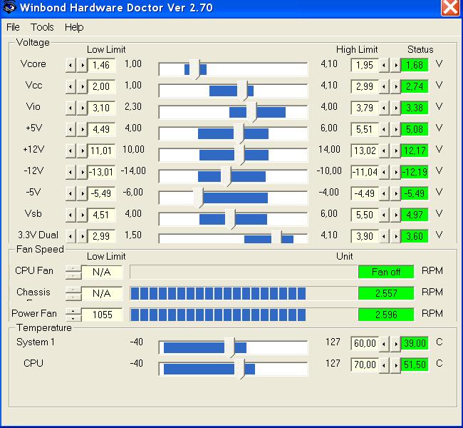463x428 pixels.
Task: Decrease Vcc low limit with left arrow
Action: tap(71, 86)
